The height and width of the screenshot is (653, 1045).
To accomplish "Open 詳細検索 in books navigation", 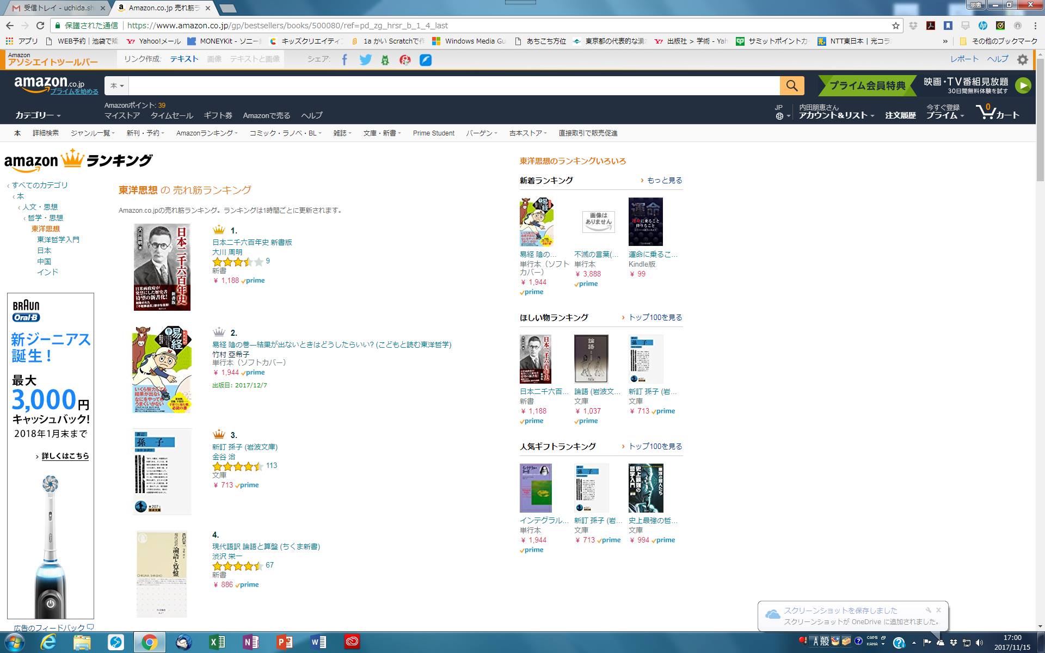I will (46, 133).
